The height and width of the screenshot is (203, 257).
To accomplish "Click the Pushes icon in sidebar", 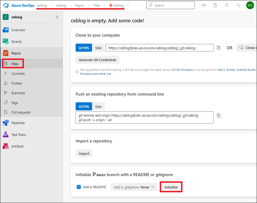I will tap(6, 83).
